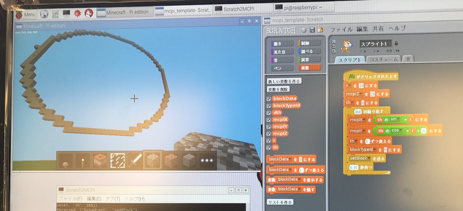Click the Scratch save floppy disk icon
463x211 pixels.
click(x=312, y=30)
